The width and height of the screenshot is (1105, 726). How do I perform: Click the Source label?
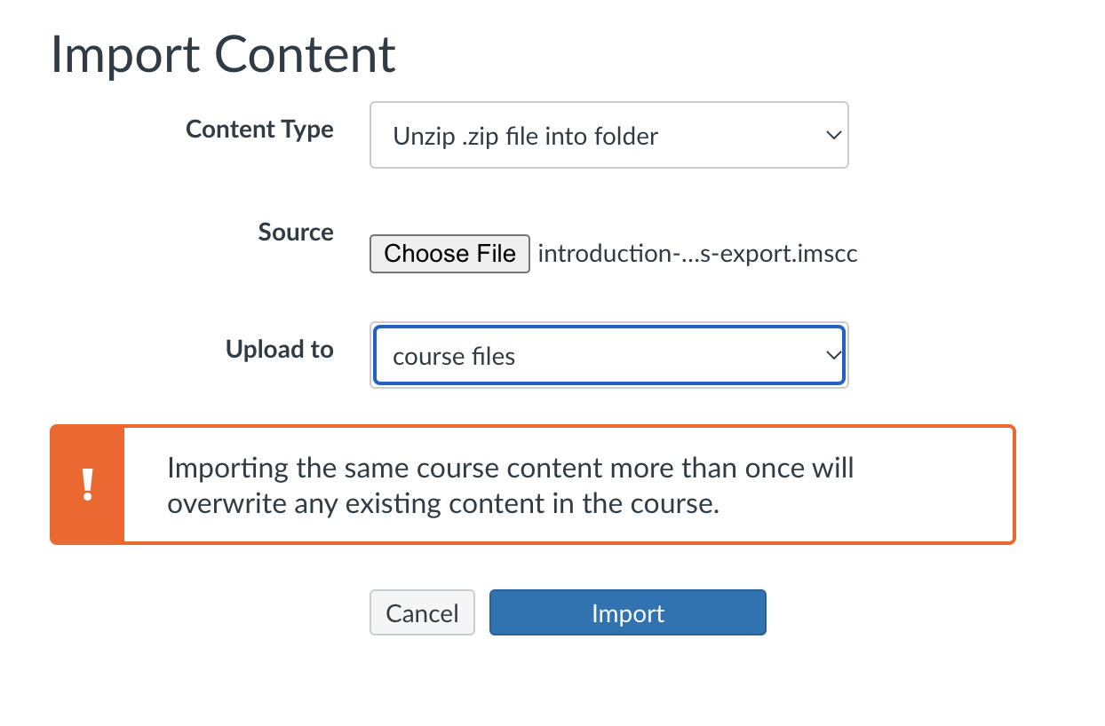pyautogui.click(x=296, y=233)
